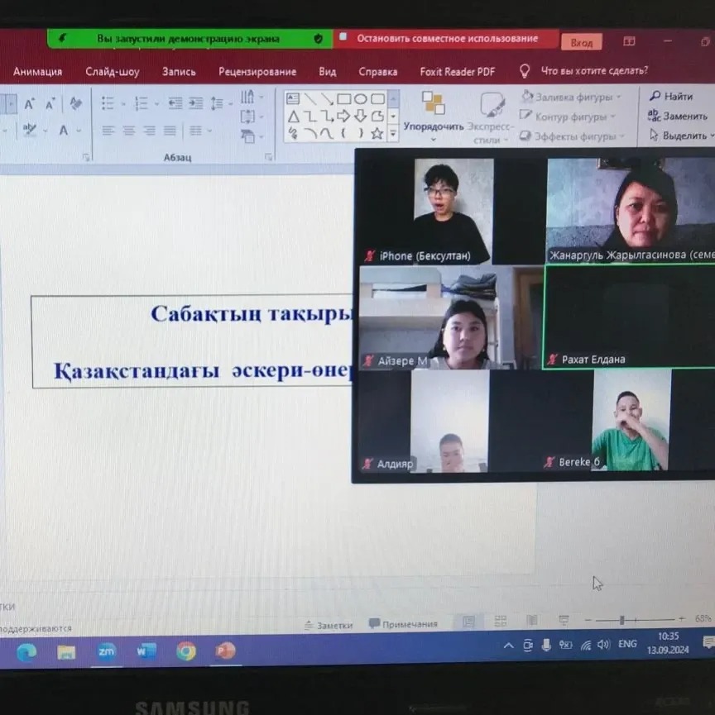Choose the Right Arrow shape
Image resolution: width=715 pixels, height=715 pixels.
343,117
